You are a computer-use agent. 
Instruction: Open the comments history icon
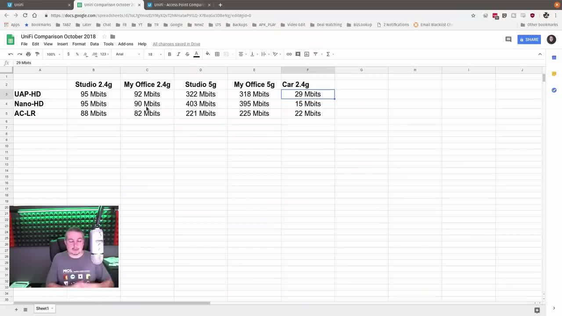pos(508,39)
